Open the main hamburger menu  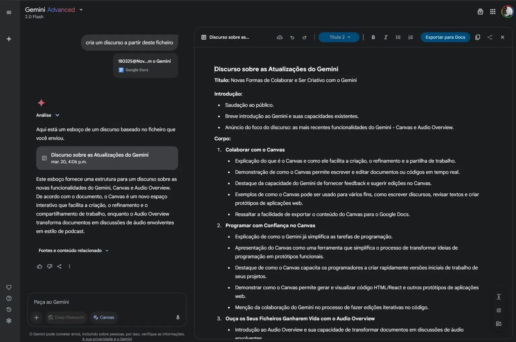(x=9, y=12)
